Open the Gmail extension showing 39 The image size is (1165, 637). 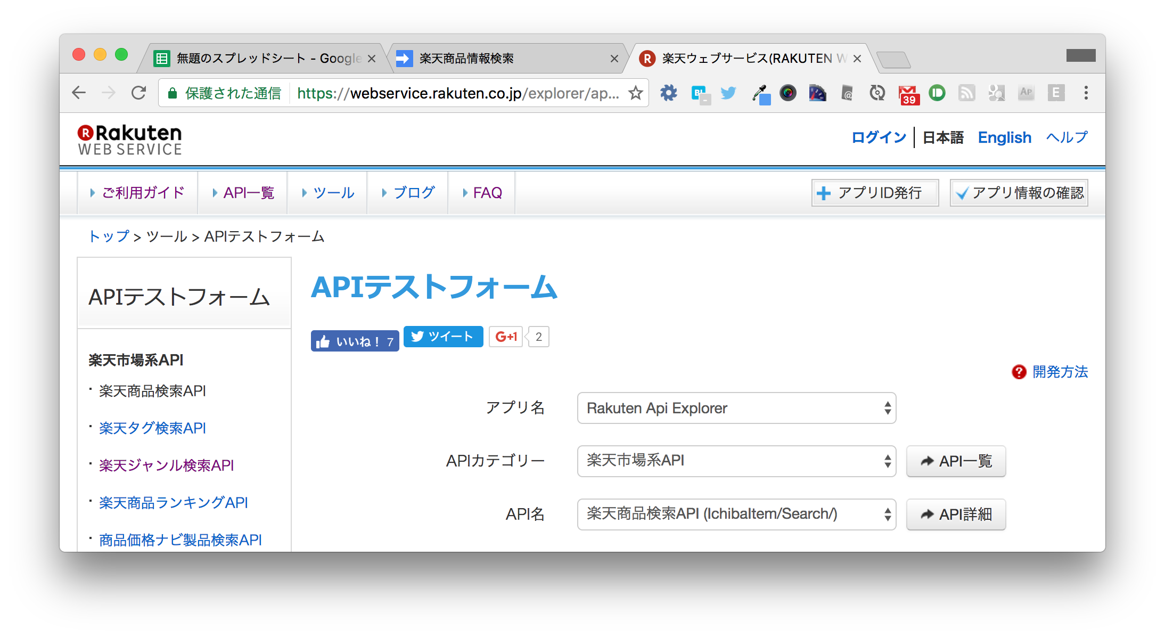coord(908,94)
